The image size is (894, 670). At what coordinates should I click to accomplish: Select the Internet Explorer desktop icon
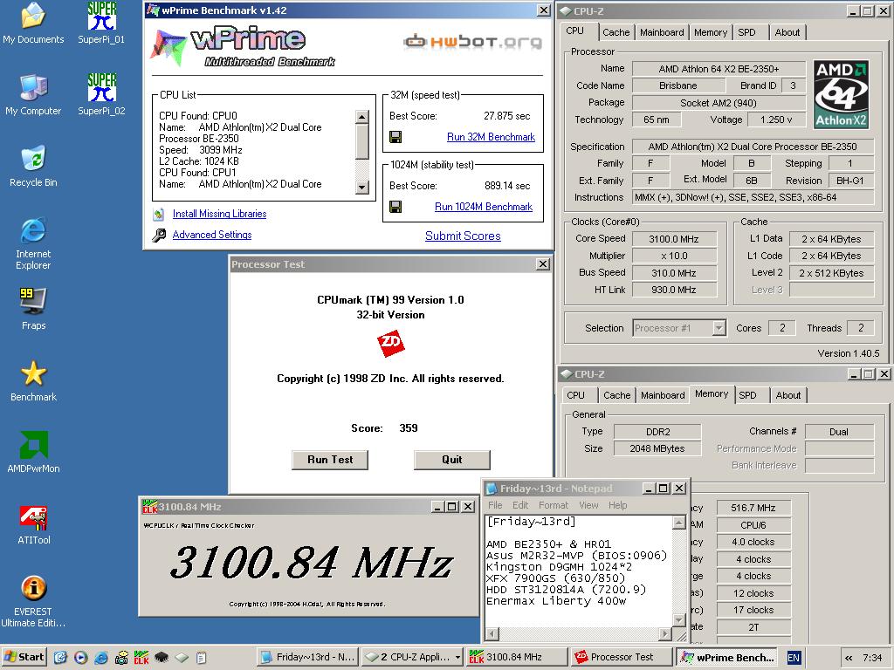tap(33, 243)
